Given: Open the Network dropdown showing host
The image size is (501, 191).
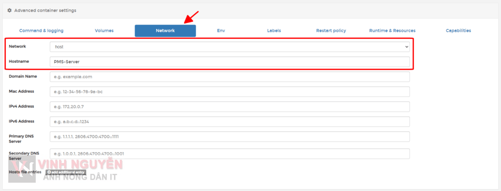Looking at the screenshot, I should pos(230,47).
